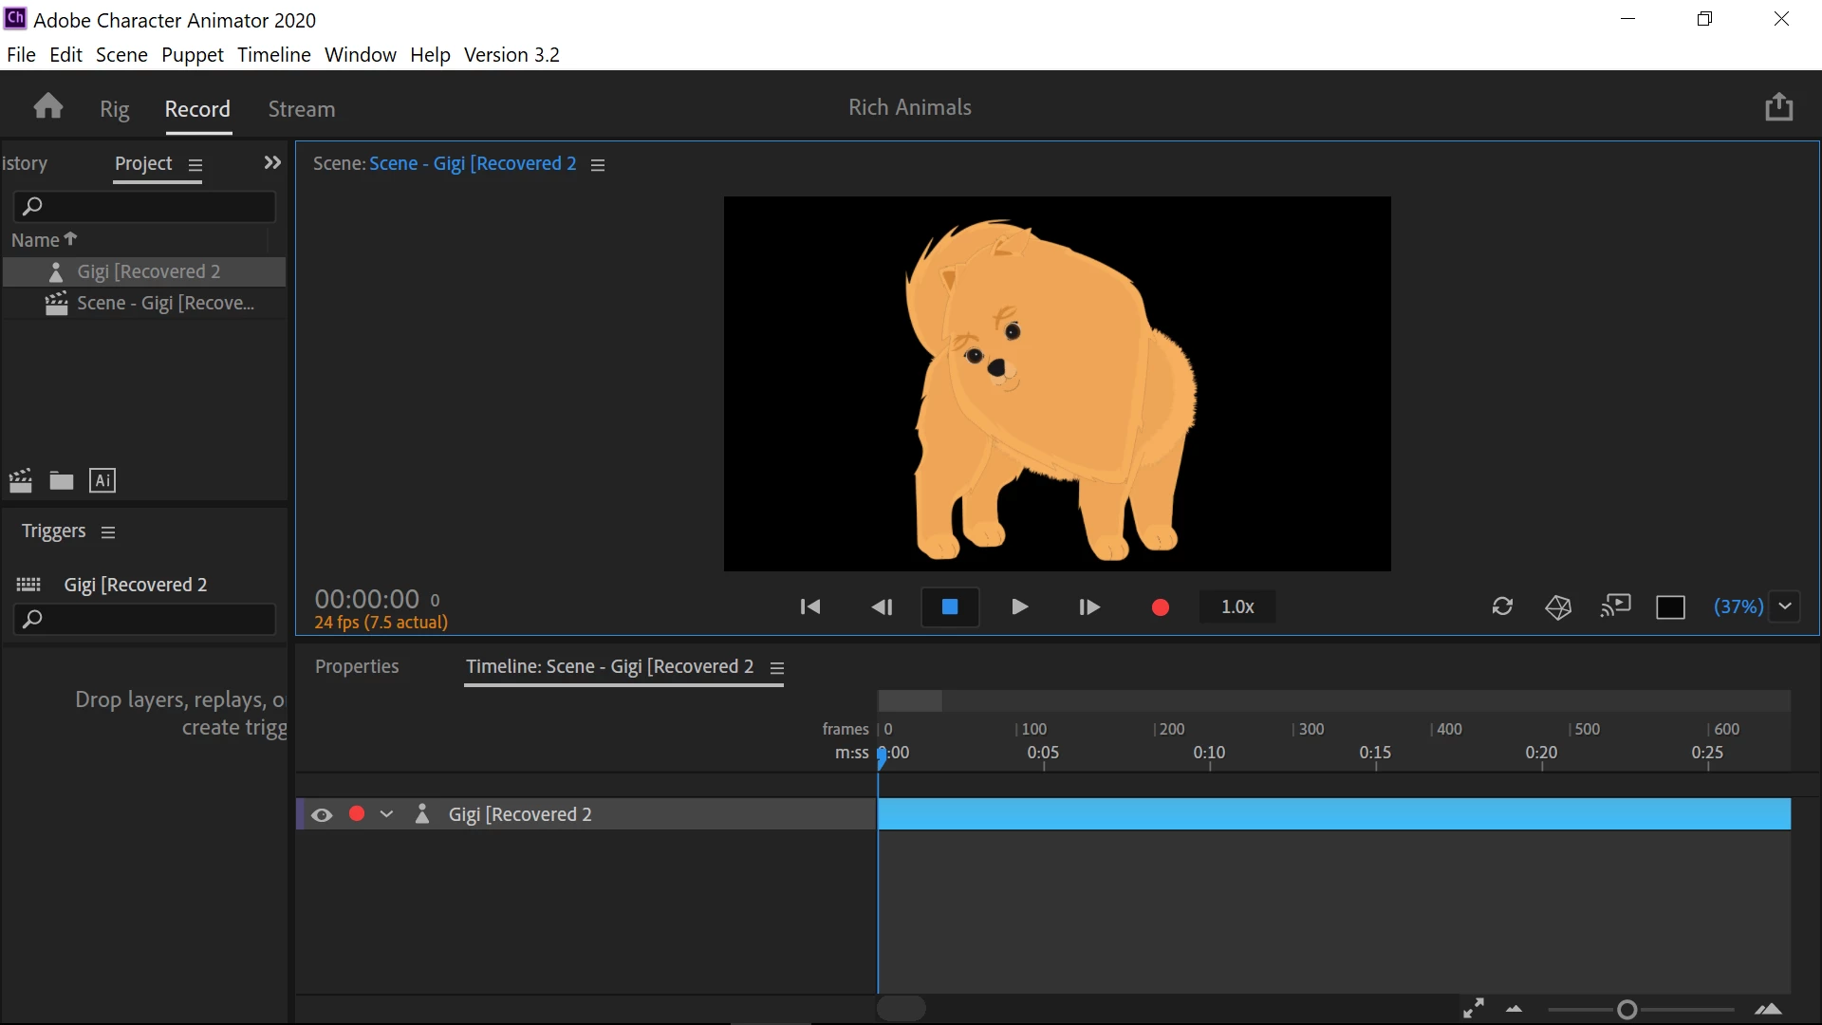Jump to the scene start
The image size is (1822, 1025).
click(809, 606)
